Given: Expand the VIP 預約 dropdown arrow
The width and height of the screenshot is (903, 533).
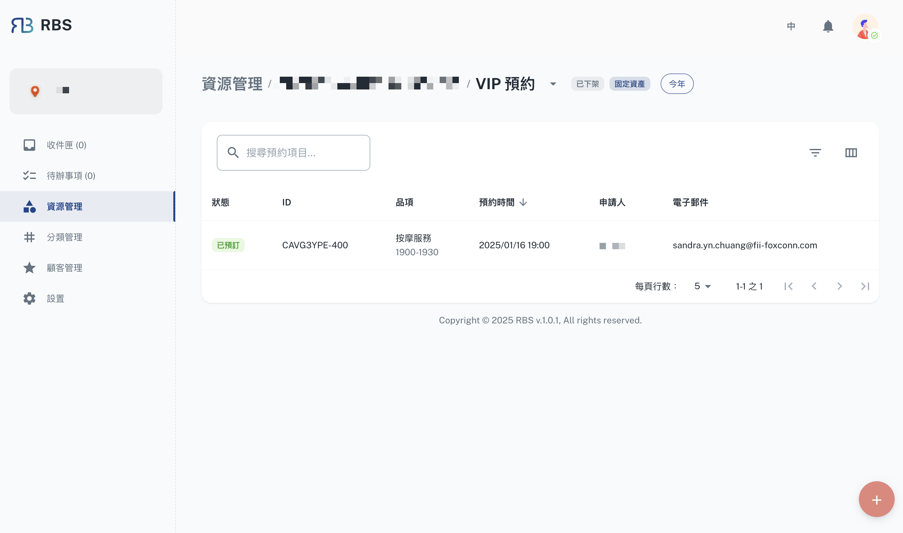Looking at the screenshot, I should (x=553, y=84).
